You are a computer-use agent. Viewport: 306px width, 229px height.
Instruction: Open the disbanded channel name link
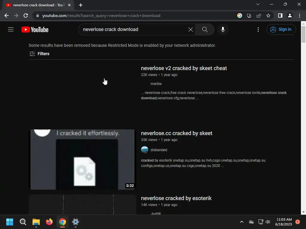159,150
